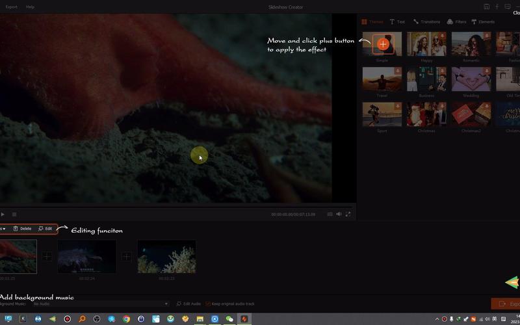Viewport: 520px width, 325px height.
Task: Mute the preview volume
Action: pos(339,214)
